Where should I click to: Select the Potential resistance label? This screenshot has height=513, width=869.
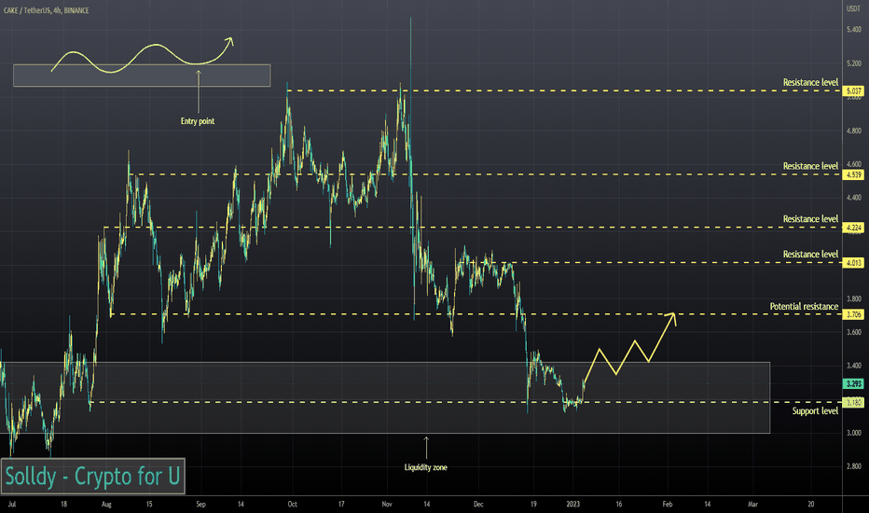(x=804, y=307)
